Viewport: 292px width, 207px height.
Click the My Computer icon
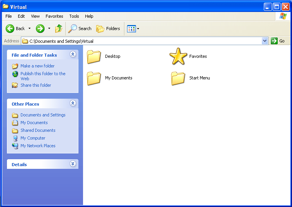[x=15, y=138]
